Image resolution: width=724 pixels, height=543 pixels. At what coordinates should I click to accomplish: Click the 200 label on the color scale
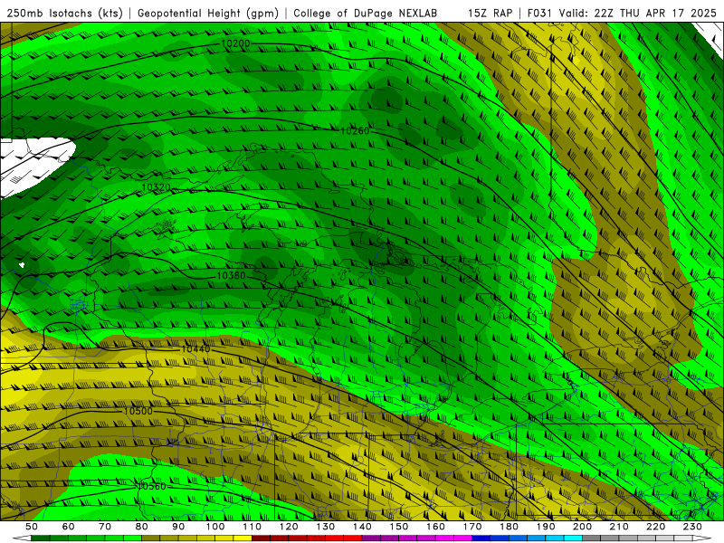pos(582,527)
